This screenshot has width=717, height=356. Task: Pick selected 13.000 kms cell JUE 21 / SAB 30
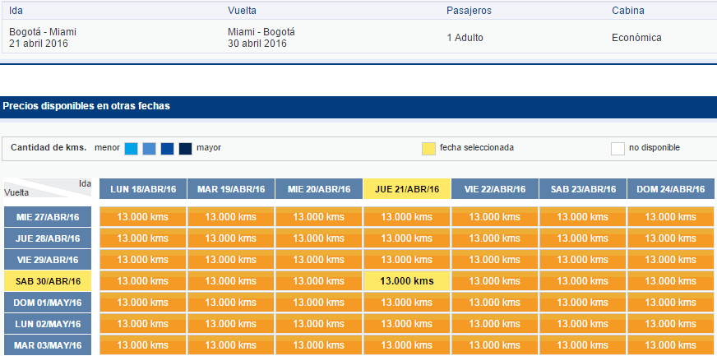(407, 281)
